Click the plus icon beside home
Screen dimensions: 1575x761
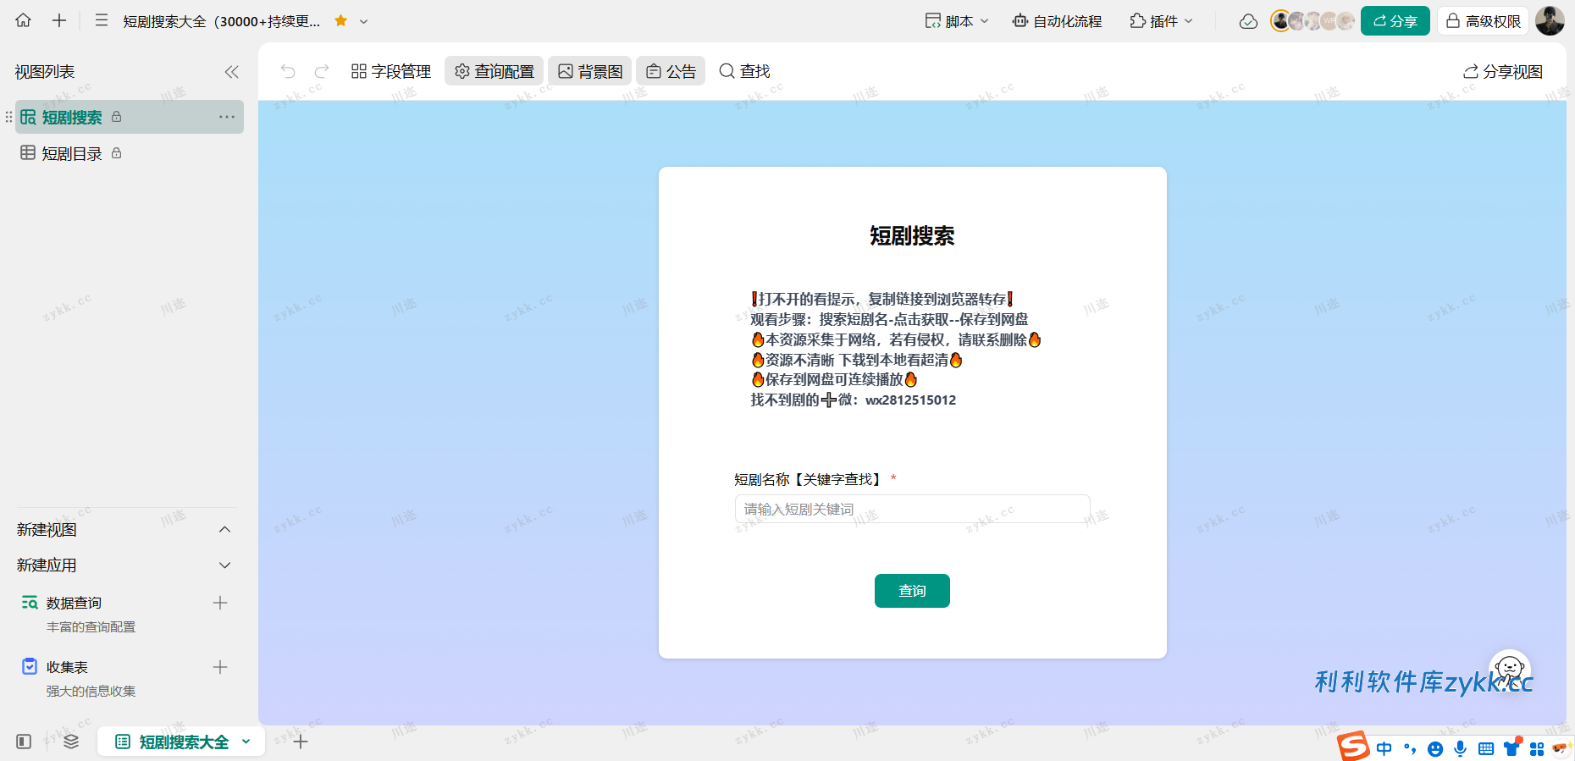click(x=59, y=20)
